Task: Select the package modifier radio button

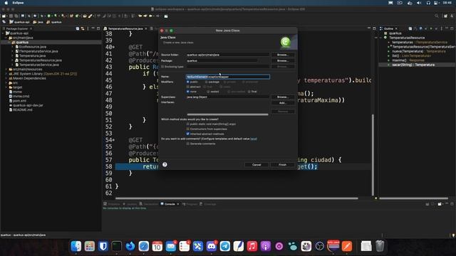Action: [x=207, y=82]
